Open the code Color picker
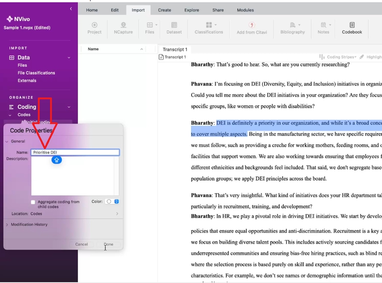This screenshot has width=382, height=283. pos(112,201)
